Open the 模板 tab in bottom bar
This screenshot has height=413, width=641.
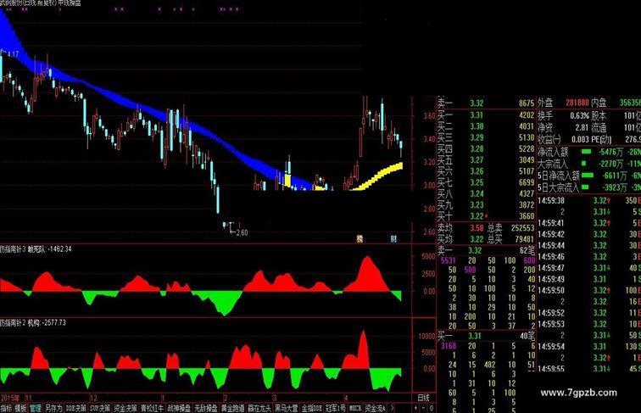pos(20,408)
